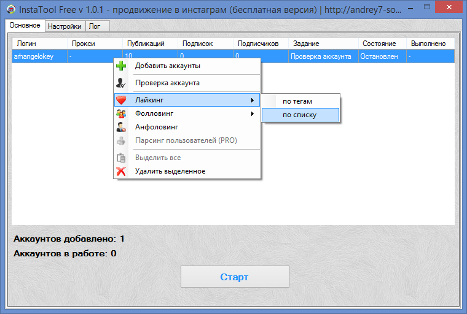Select по тегам submenu option
This screenshot has width=467, height=314.
[x=300, y=101]
